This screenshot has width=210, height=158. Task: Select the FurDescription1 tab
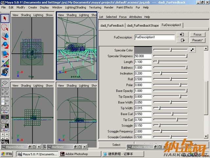(x=171, y=25)
